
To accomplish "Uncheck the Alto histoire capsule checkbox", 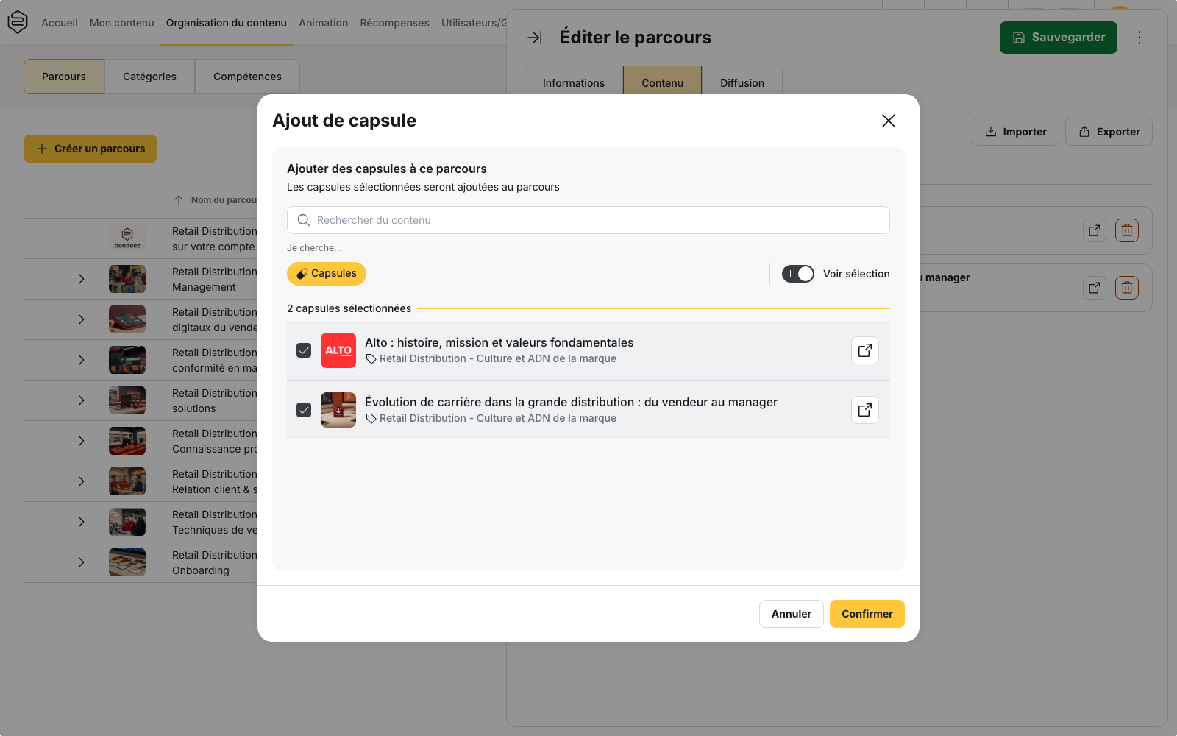I will pyautogui.click(x=304, y=350).
